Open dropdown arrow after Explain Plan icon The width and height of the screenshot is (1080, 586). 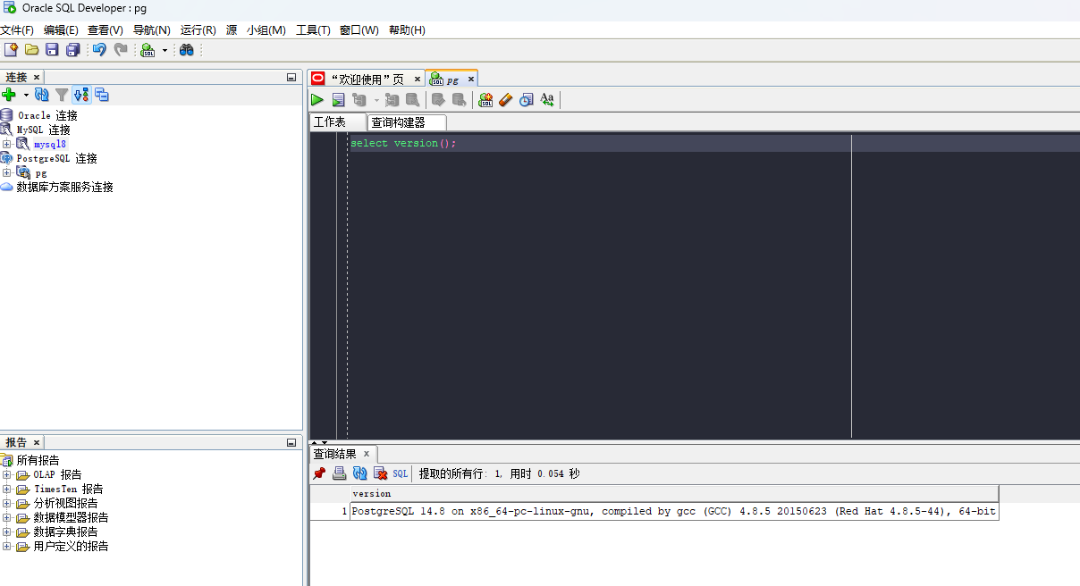376,100
